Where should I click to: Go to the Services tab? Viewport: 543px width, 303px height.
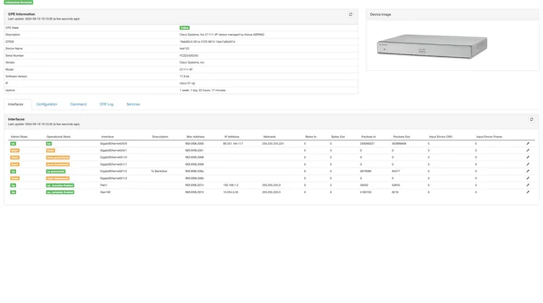point(133,104)
